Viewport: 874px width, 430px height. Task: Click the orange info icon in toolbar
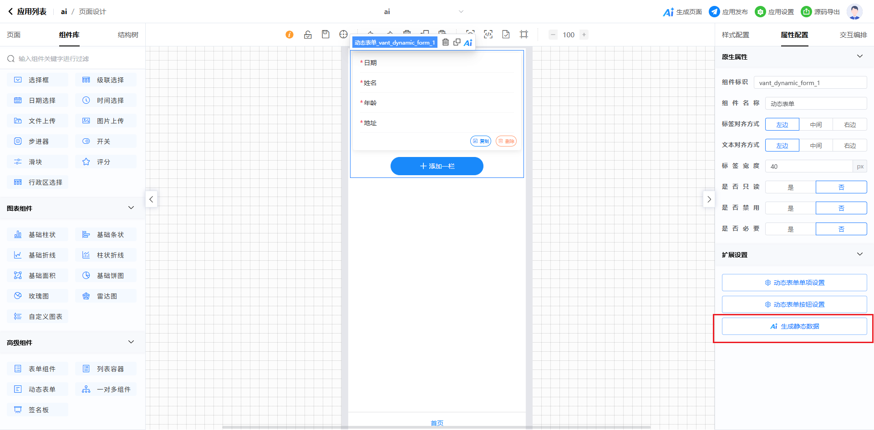290,35
